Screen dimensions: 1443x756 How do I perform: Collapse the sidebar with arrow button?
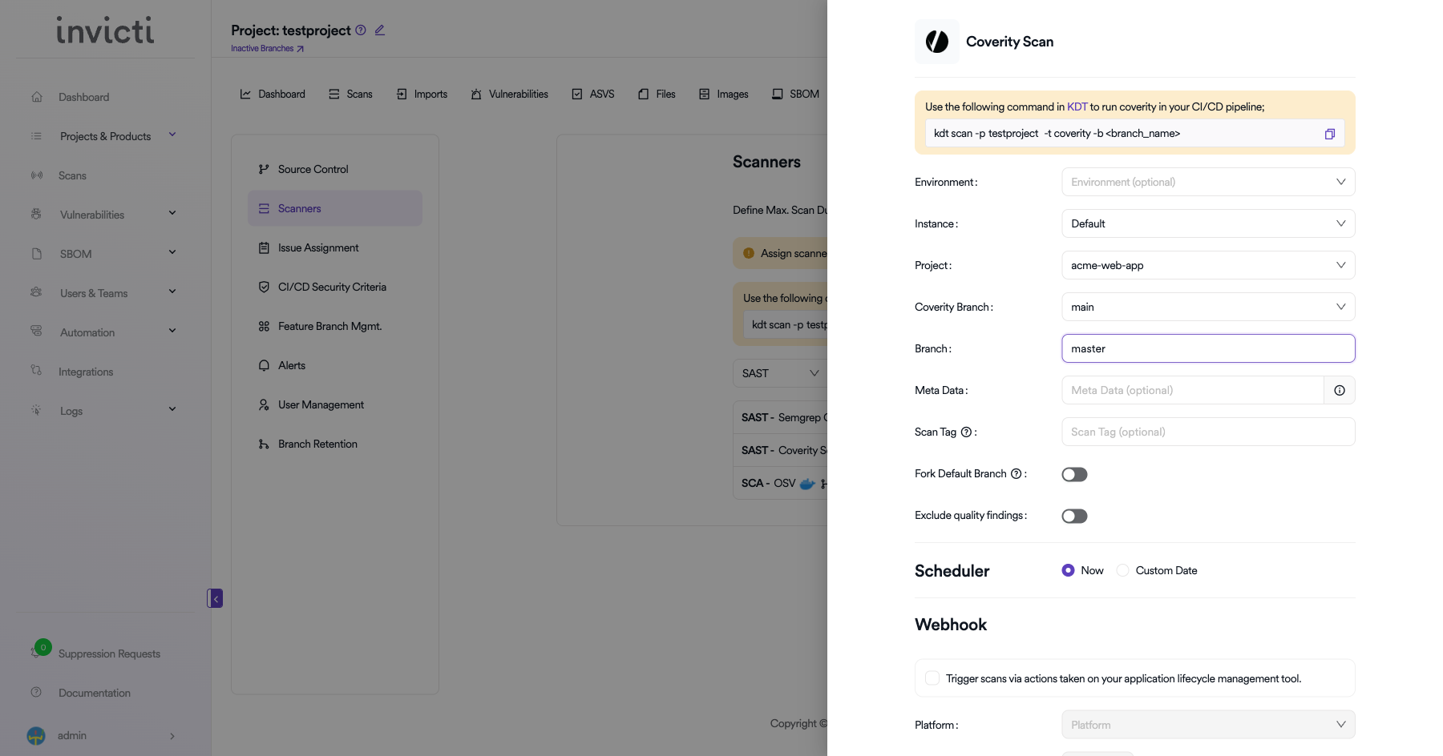[215, 598]
